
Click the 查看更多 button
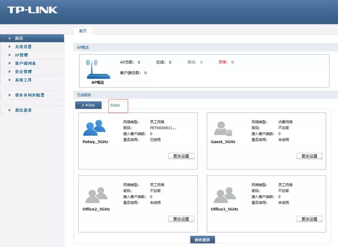(x=202, y=240)
